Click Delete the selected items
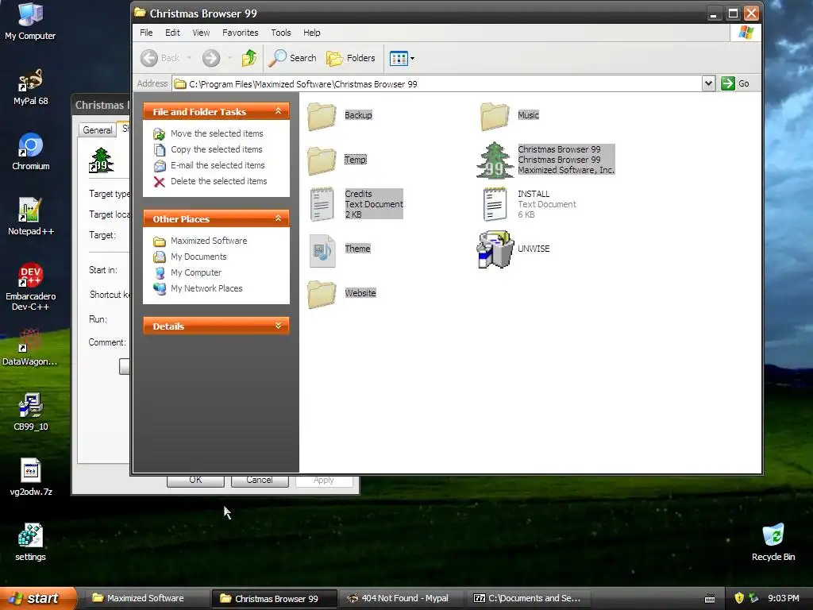Image resolution: width=813 pixels, height=610 pixels. (x=219, y=182)
